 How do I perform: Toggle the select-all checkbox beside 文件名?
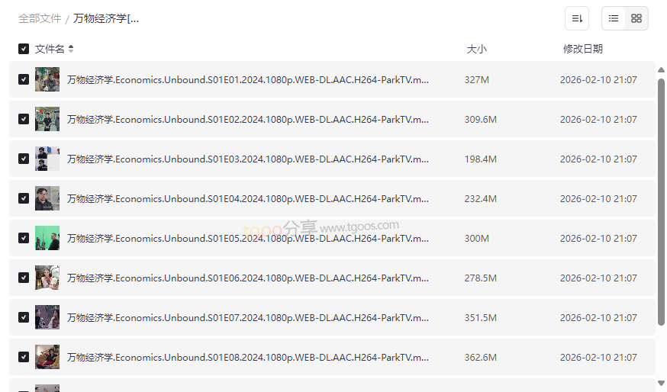24,49
